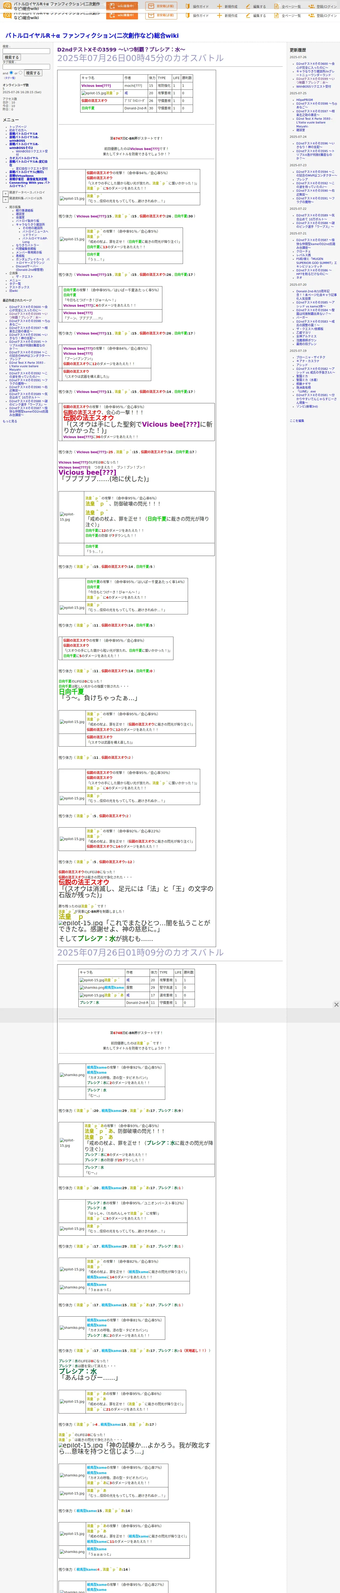Open タグ一覧 in the left menu

(15, 284)
